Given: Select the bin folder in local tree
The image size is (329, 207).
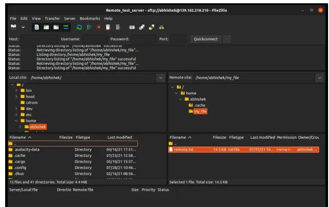Looking at the screenshot, I should tap(29, 90).
